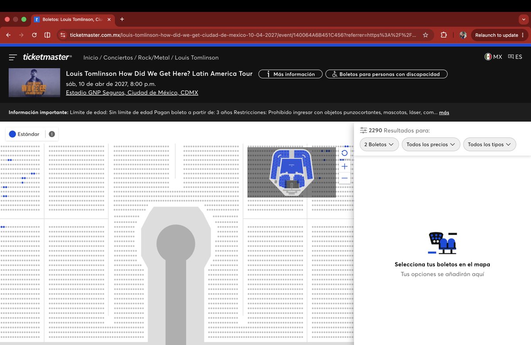Go to Rock/Metal breadcrumb
531x345 pixels.
pos(154,57)
